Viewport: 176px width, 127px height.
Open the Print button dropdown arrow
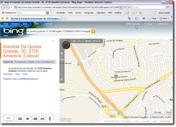click(x=147, y=18)
